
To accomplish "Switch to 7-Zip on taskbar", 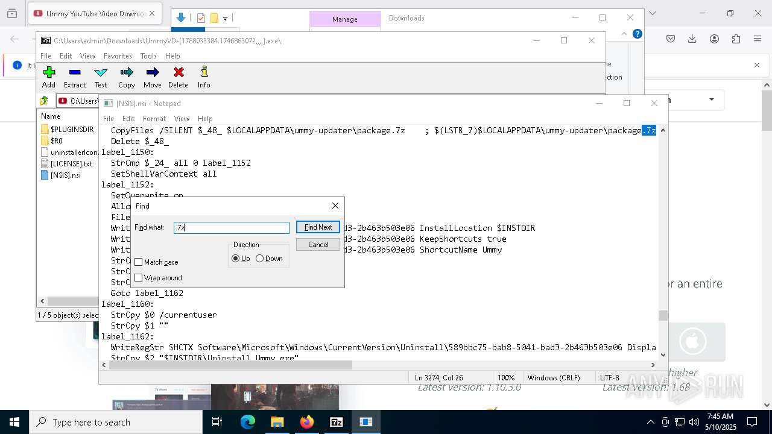I will pos(337,422).
